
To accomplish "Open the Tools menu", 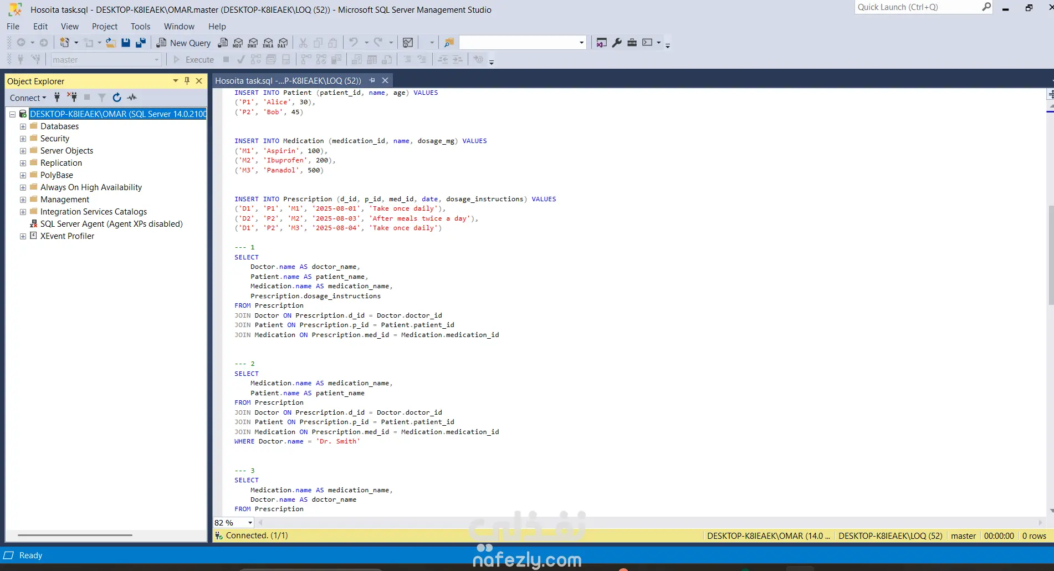I will pos(140,26).
